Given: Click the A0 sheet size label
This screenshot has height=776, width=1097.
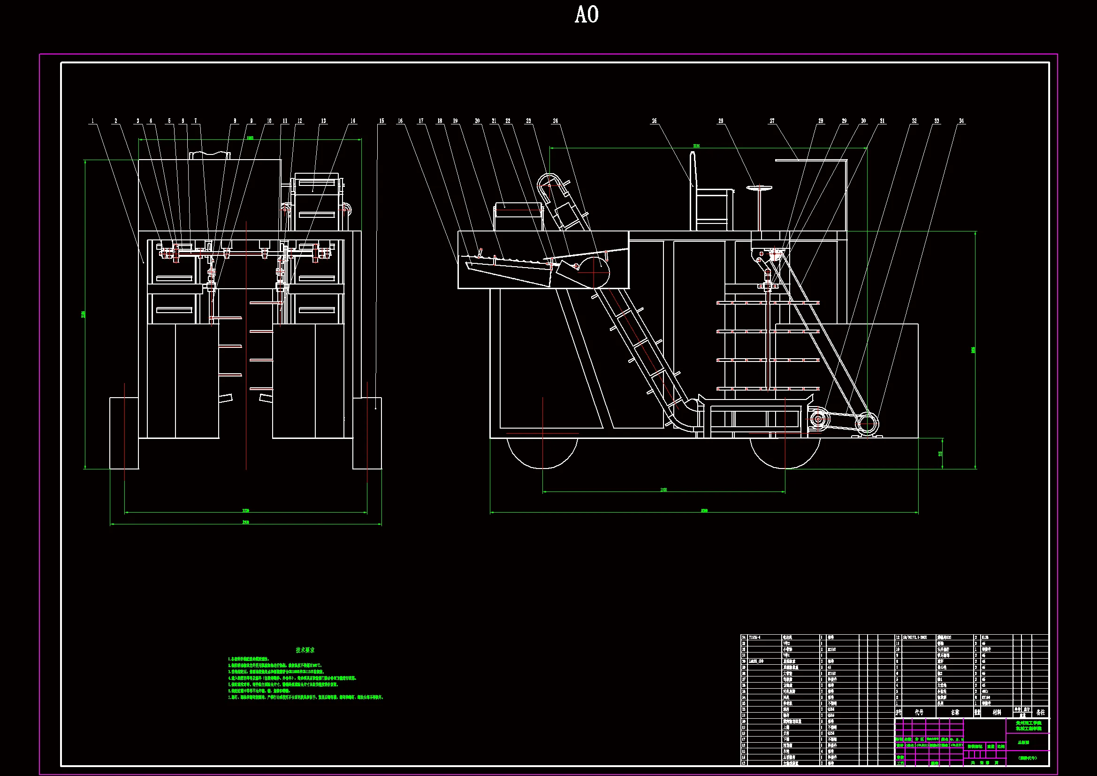Looking at the screenshot, I should 586,15.
